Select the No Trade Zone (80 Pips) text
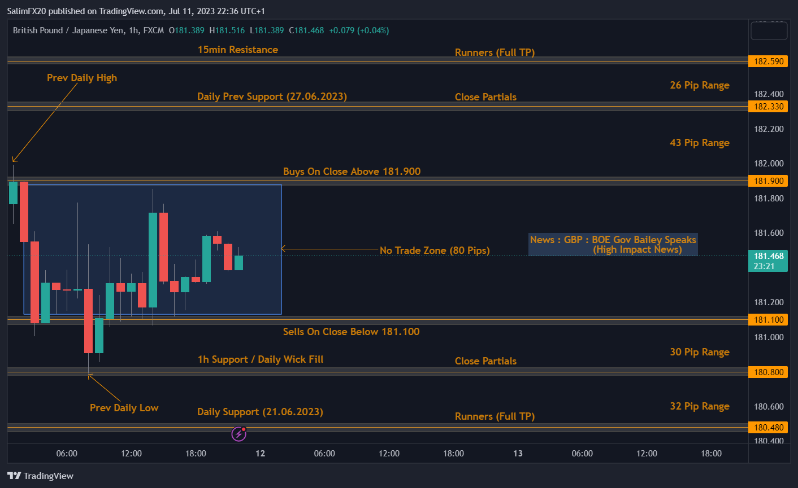The image size is (798, 488). [435, 250]
